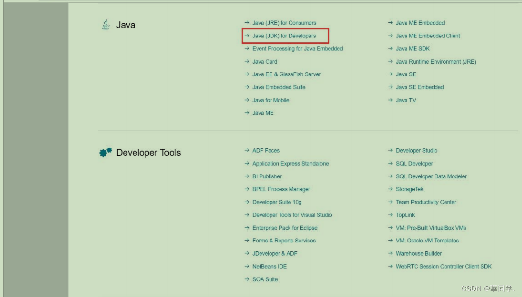This screenshot has height=297, width=522.
Task: Open Team Productivity Center link
Action: click(x=426, y=202)
